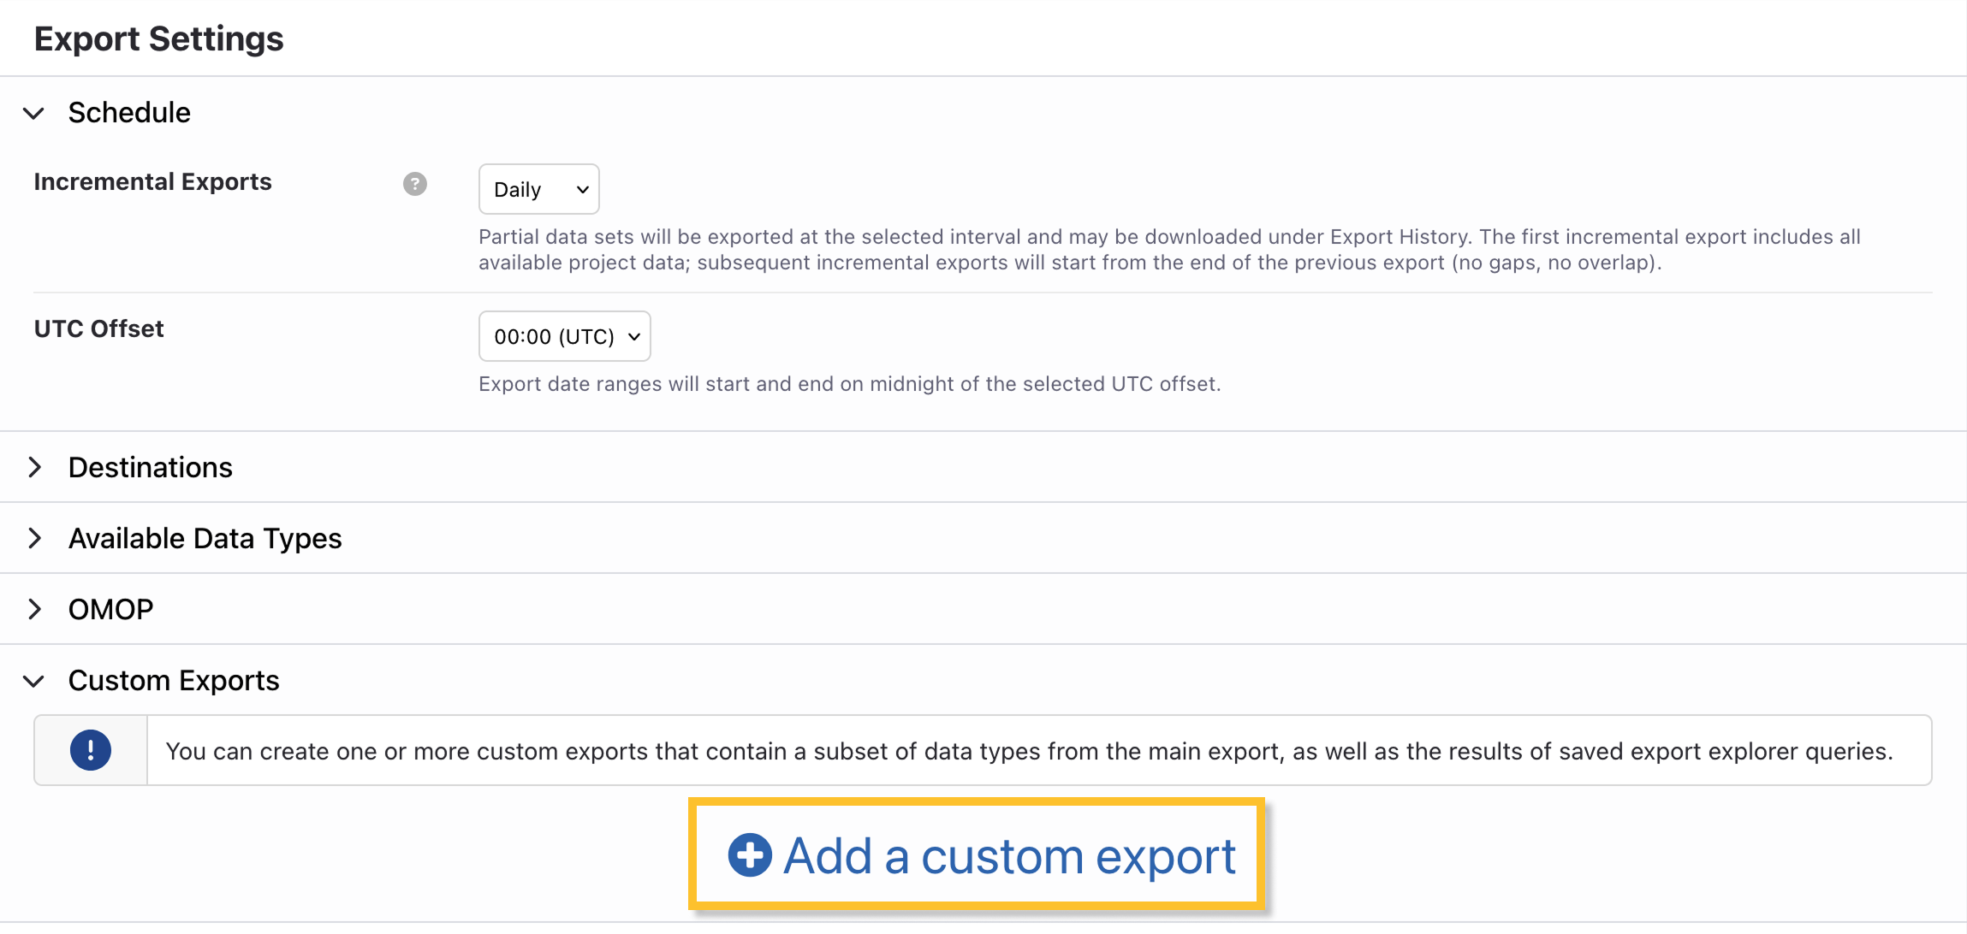The width and height of the screenshot is (1967, 934).
Task: Collapse Custom Exports with its chevron arrow
Action: tap(34, 681)
